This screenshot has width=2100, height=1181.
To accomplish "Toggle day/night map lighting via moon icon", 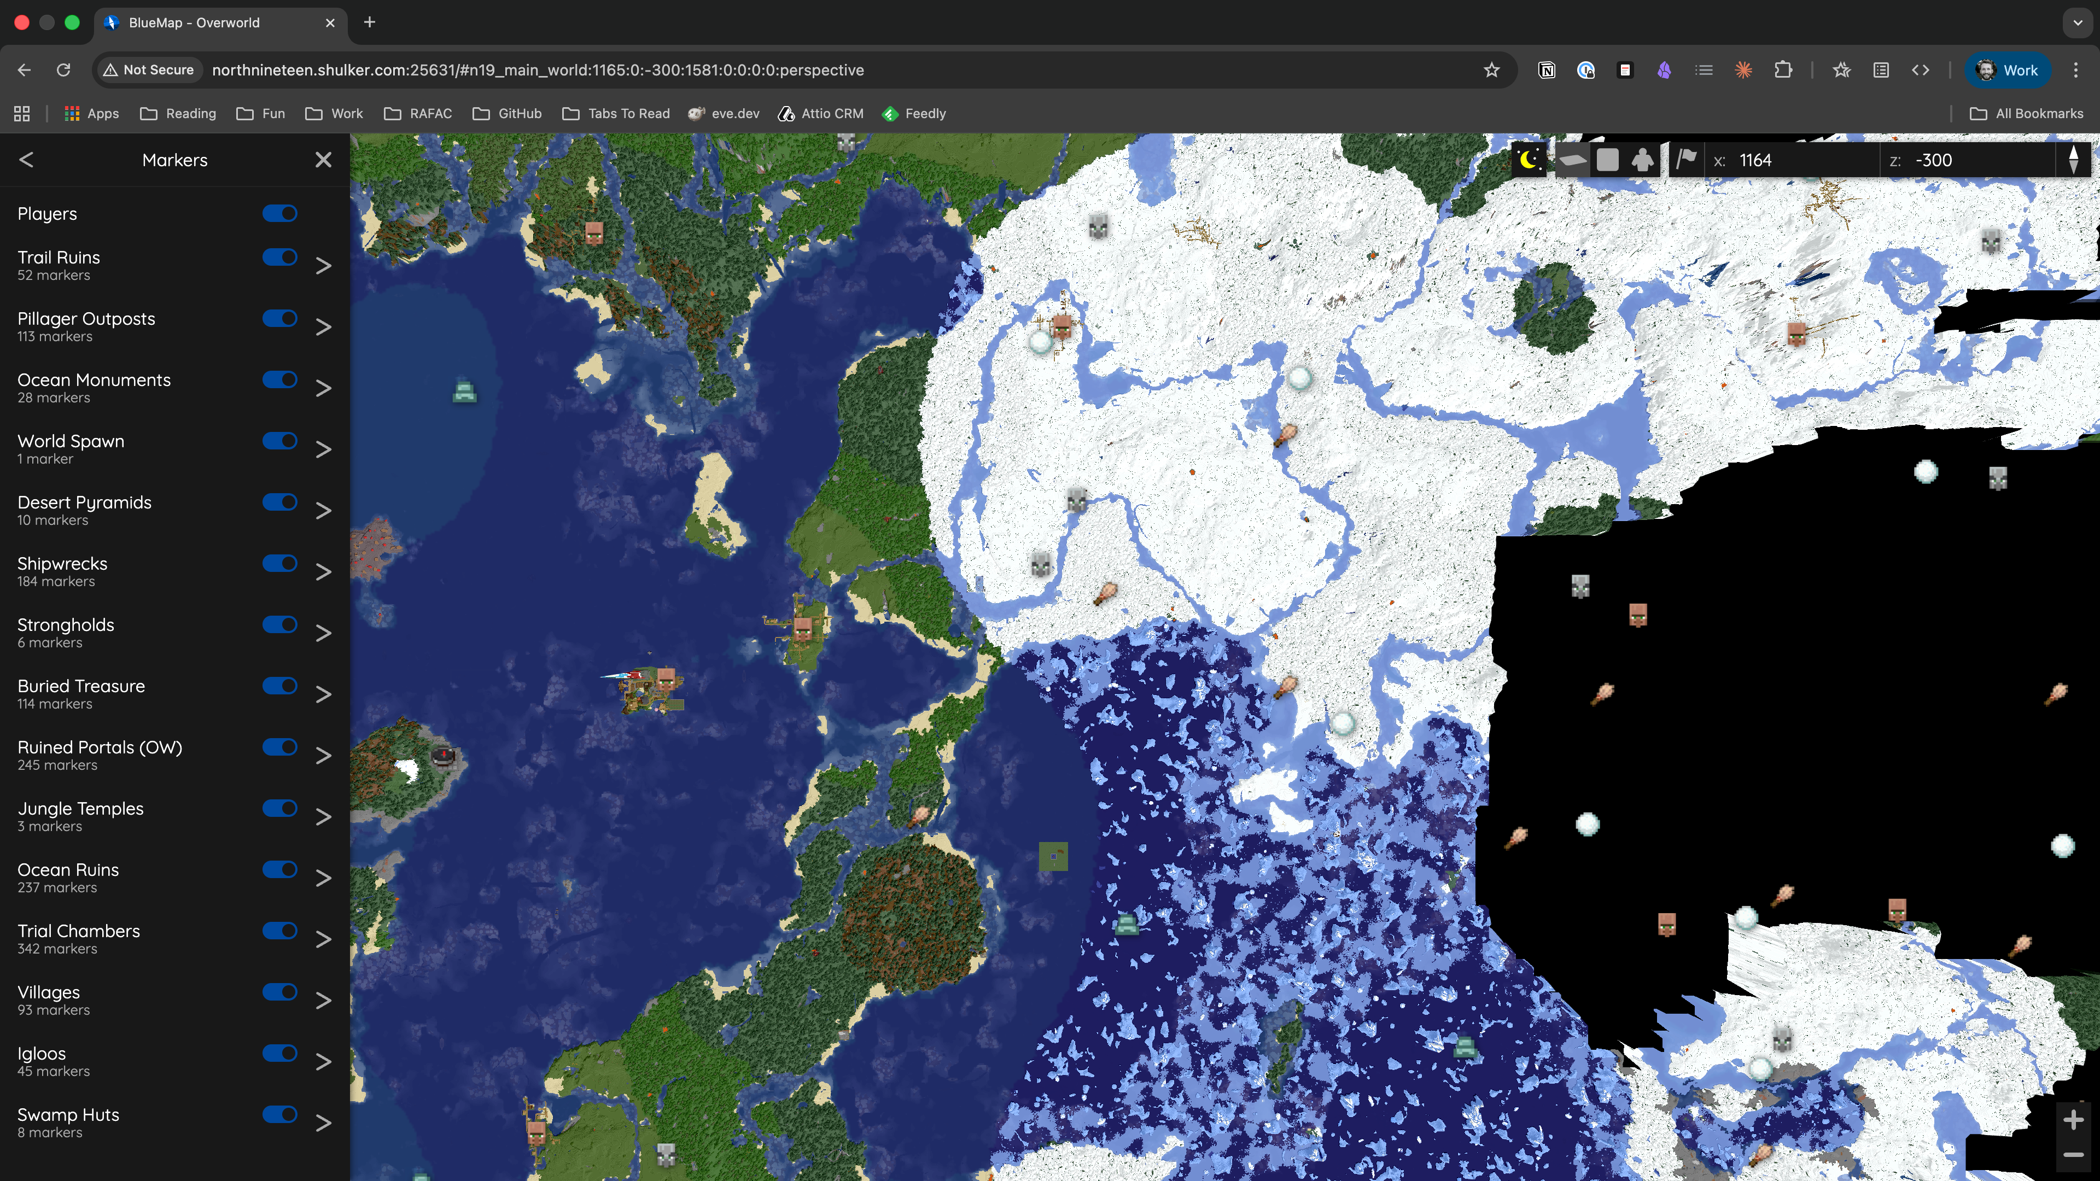I will point(1529,159).
